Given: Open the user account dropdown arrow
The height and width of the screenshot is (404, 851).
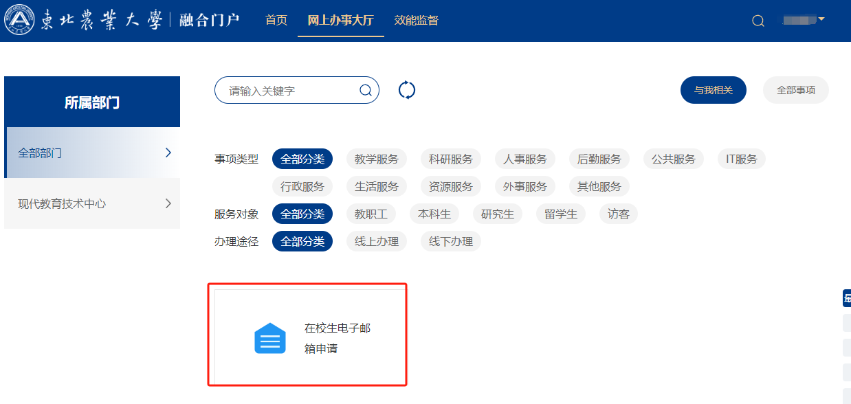Looking at the screenshot, I should tap(821, 19).
